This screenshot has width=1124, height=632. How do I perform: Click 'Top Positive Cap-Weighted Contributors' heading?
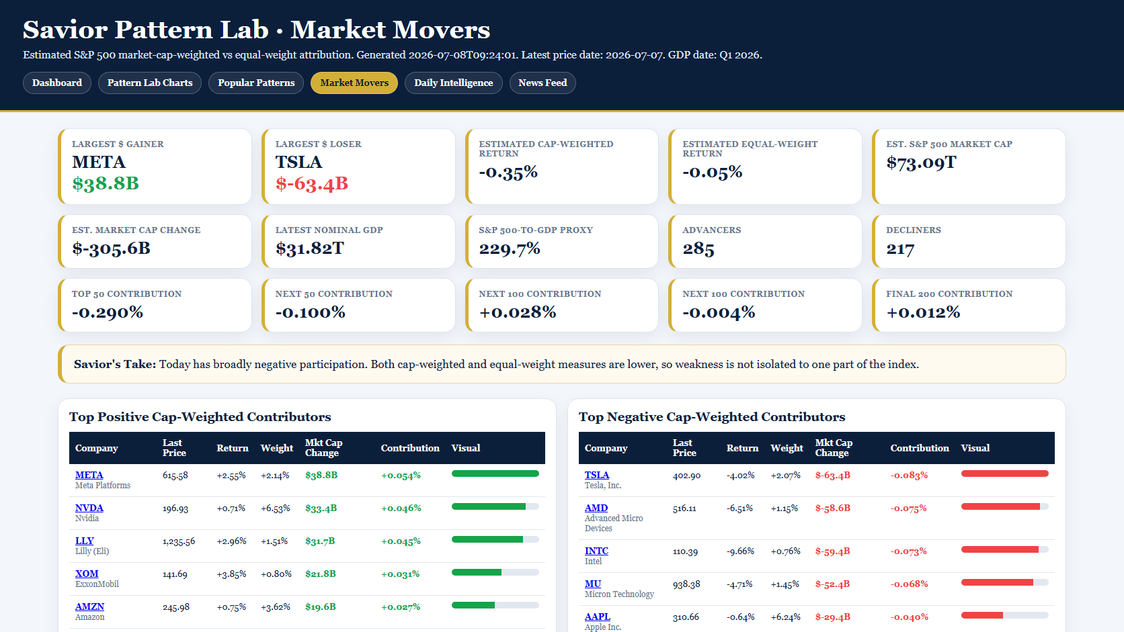(x=200, y=417)
